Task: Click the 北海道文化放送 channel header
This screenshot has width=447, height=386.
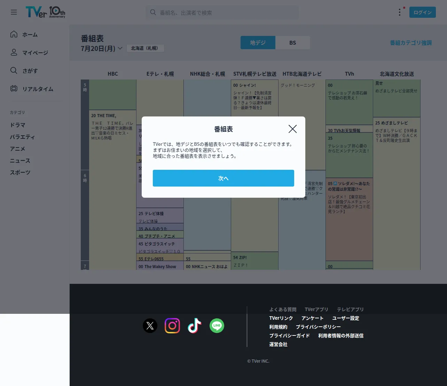Action: click(x=397, y=74)
